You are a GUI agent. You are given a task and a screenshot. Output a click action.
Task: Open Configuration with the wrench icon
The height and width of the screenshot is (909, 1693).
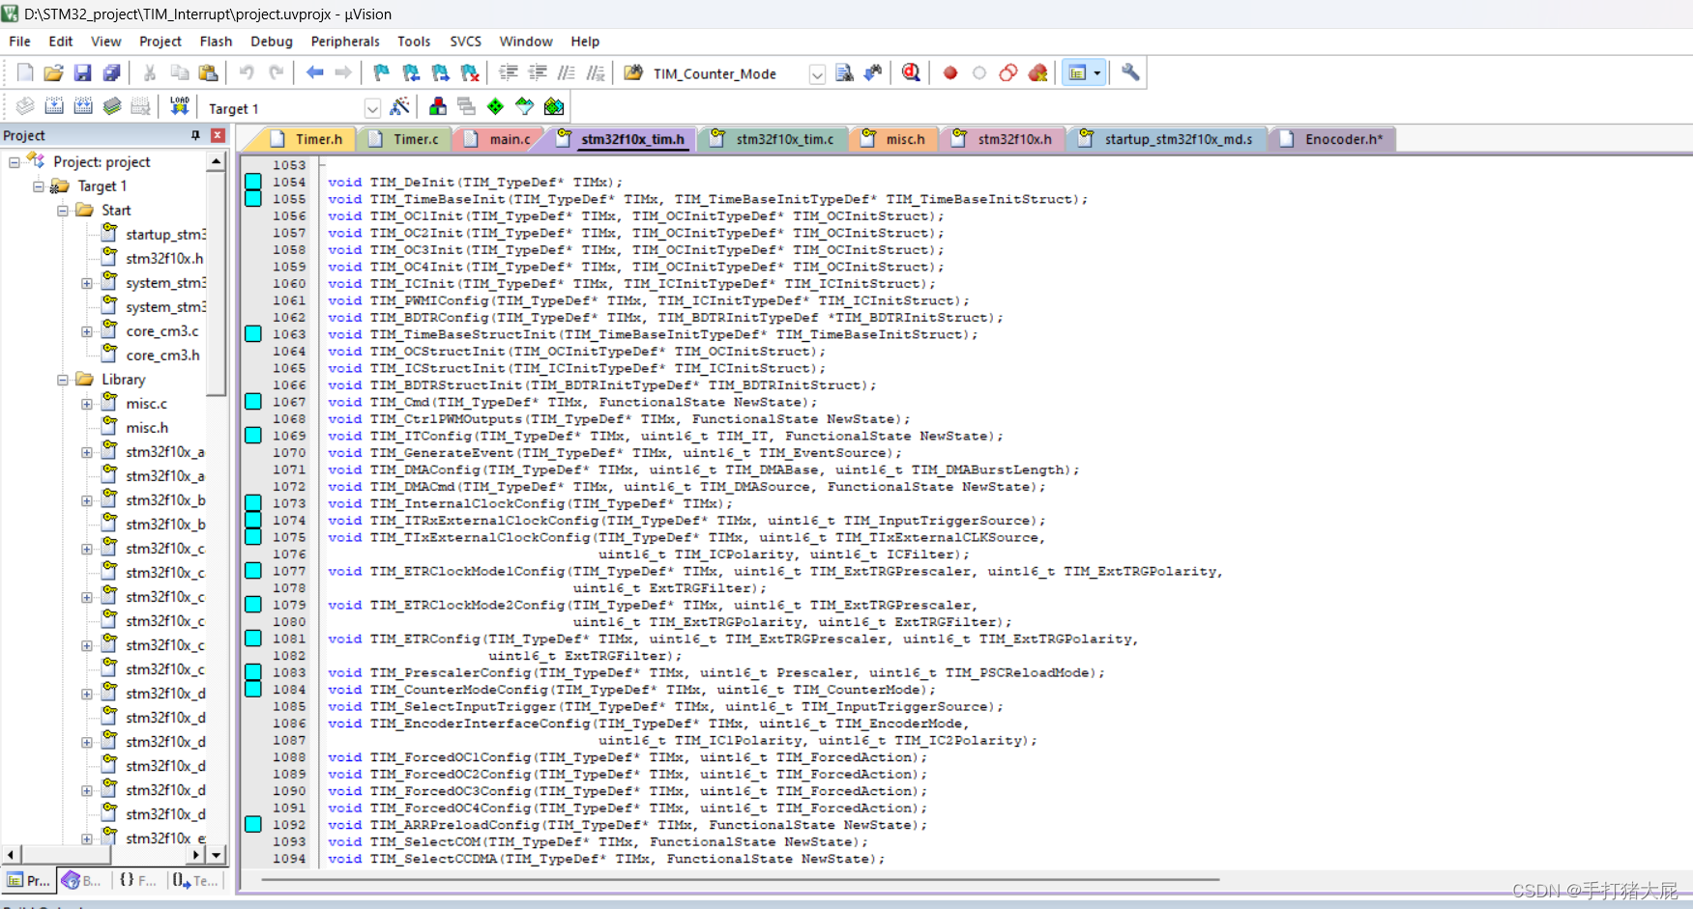click(1130, 72)
